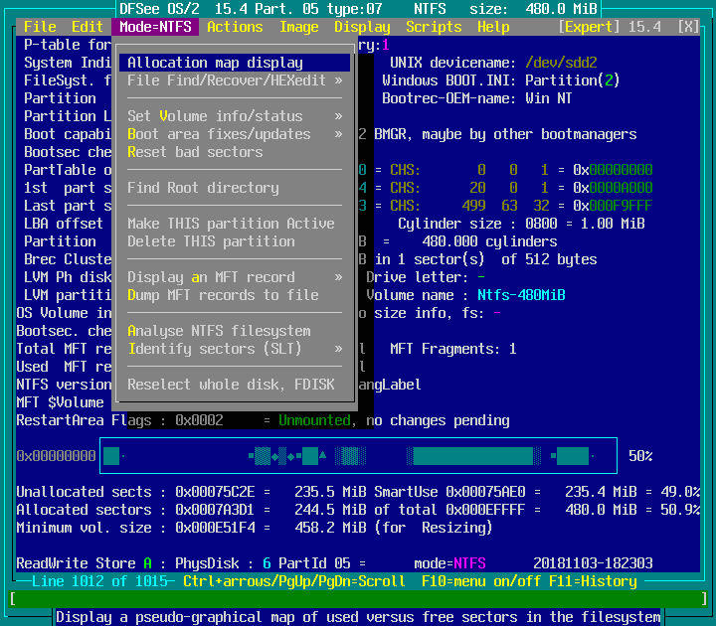Choose Dump MFT records to file
This screenshot has width=716, height=626.
223,295
